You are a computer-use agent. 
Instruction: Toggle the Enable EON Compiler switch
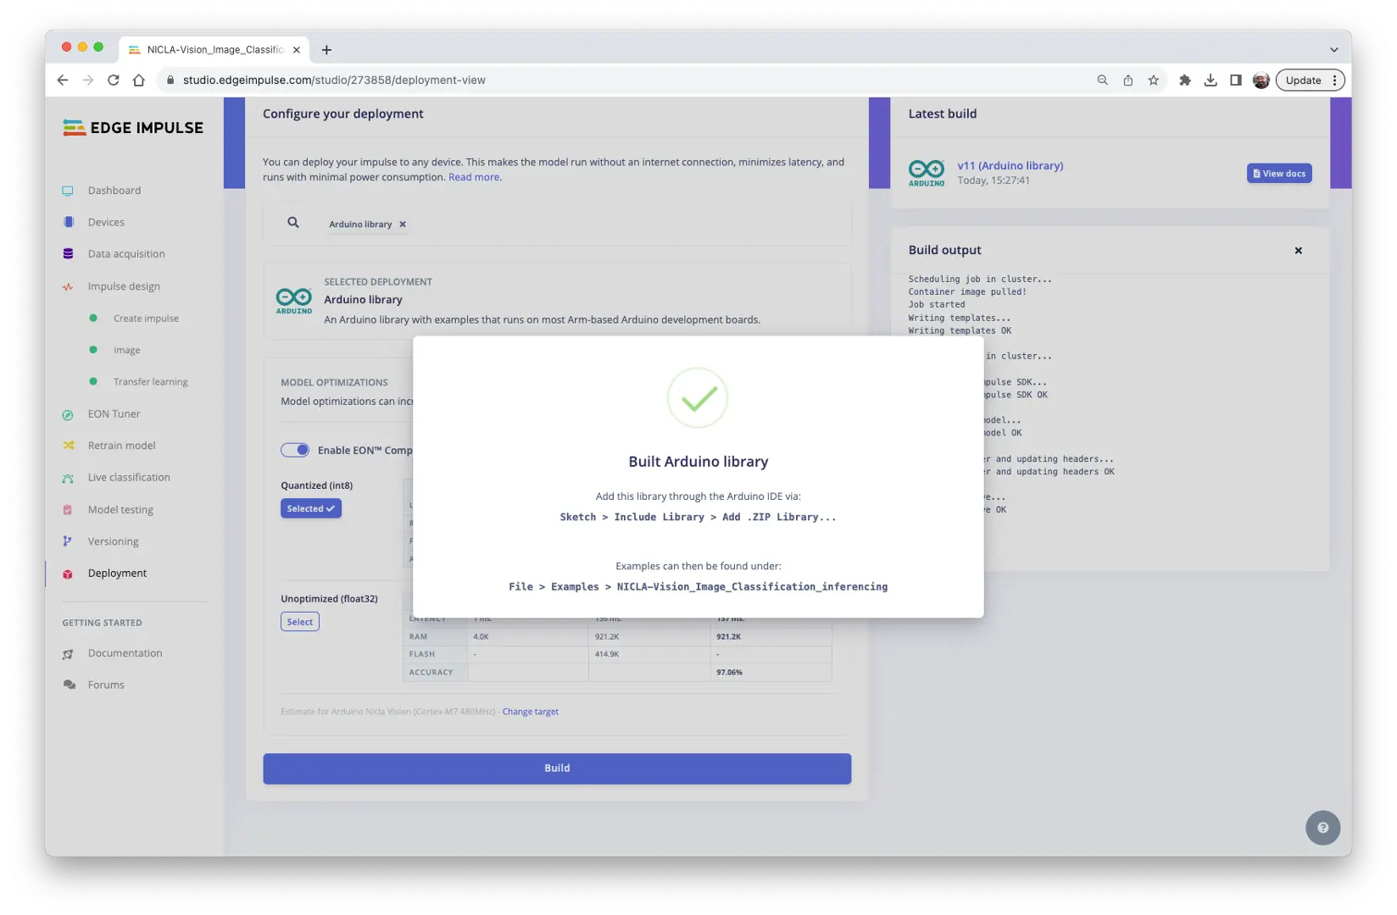pos(295,450)
